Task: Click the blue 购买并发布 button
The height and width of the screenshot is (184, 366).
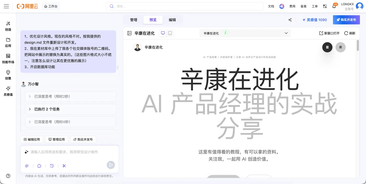Action: point(346,20)
